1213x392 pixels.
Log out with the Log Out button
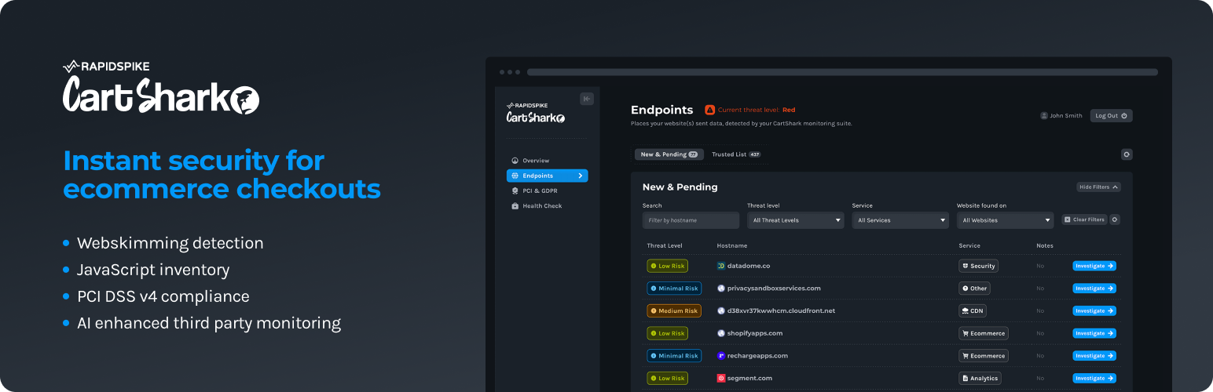coord(1111,115)
